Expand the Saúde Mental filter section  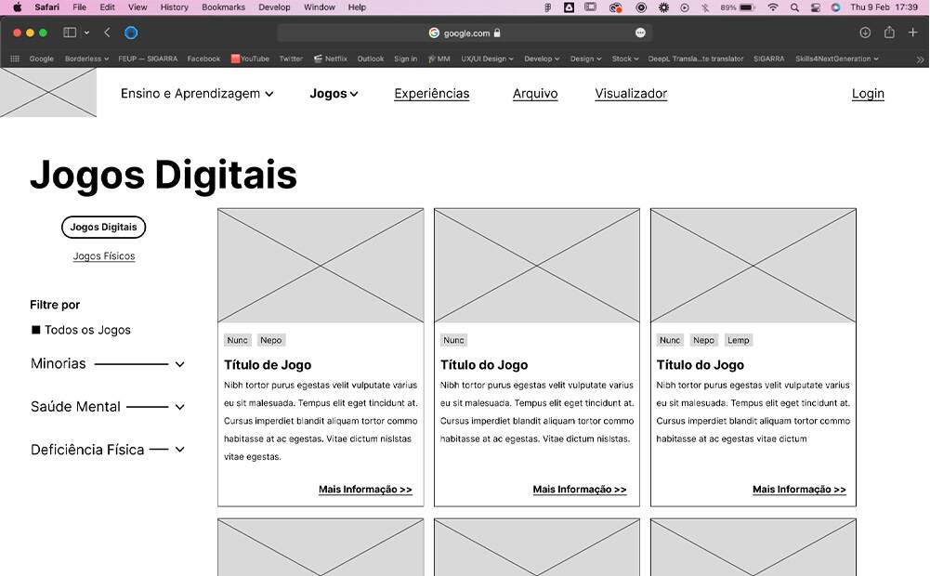click(179, 407)
